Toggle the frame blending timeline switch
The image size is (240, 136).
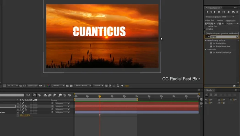point(50,95)
